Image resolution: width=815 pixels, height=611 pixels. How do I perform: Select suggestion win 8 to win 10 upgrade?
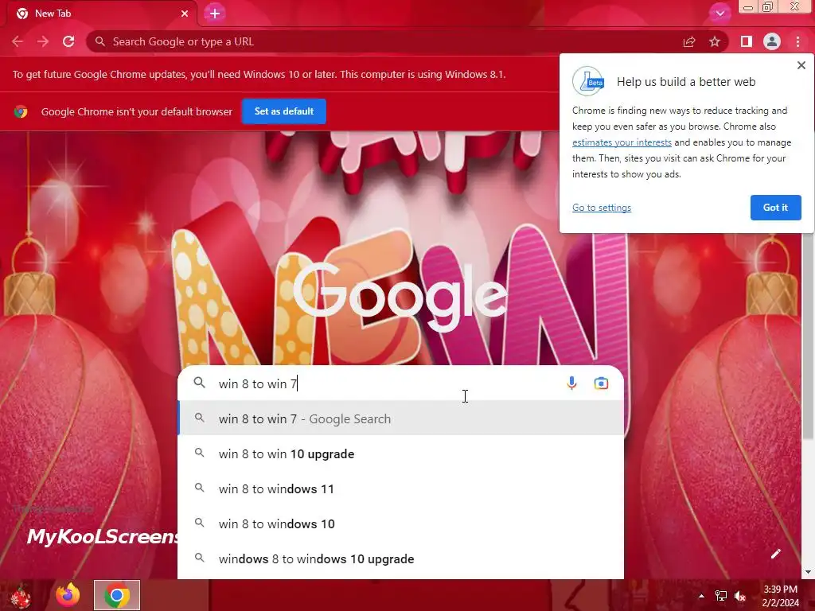pos(401,453)
